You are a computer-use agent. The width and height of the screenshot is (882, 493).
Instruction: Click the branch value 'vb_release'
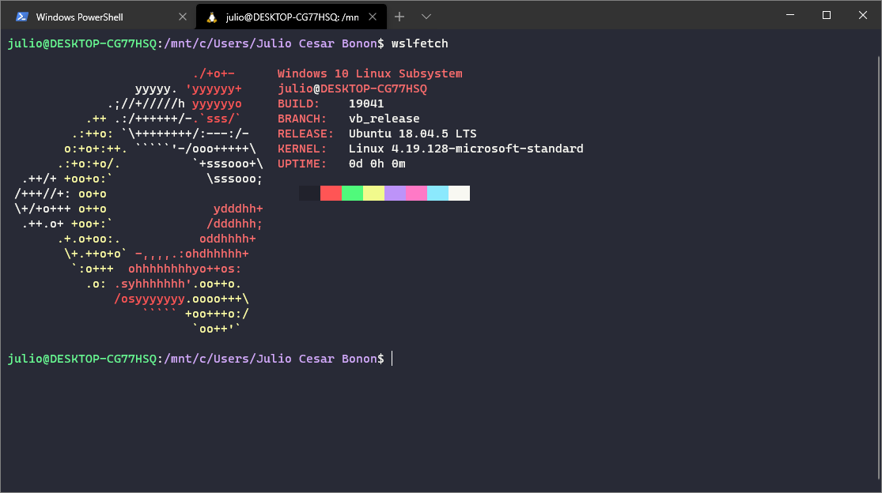tap(384, 119)
